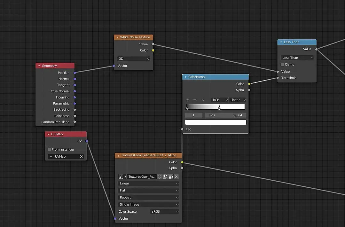
Task: Select the White Noise Texture header
Action: click(134, 37)
